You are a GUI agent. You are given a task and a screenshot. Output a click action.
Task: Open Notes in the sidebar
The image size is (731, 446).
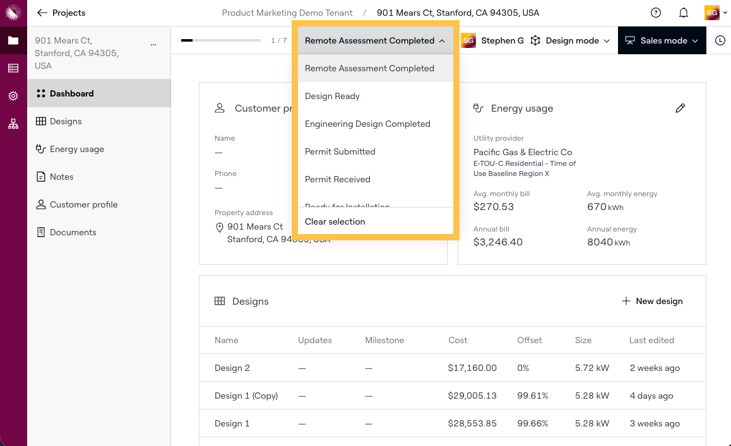tap(99, 177)
